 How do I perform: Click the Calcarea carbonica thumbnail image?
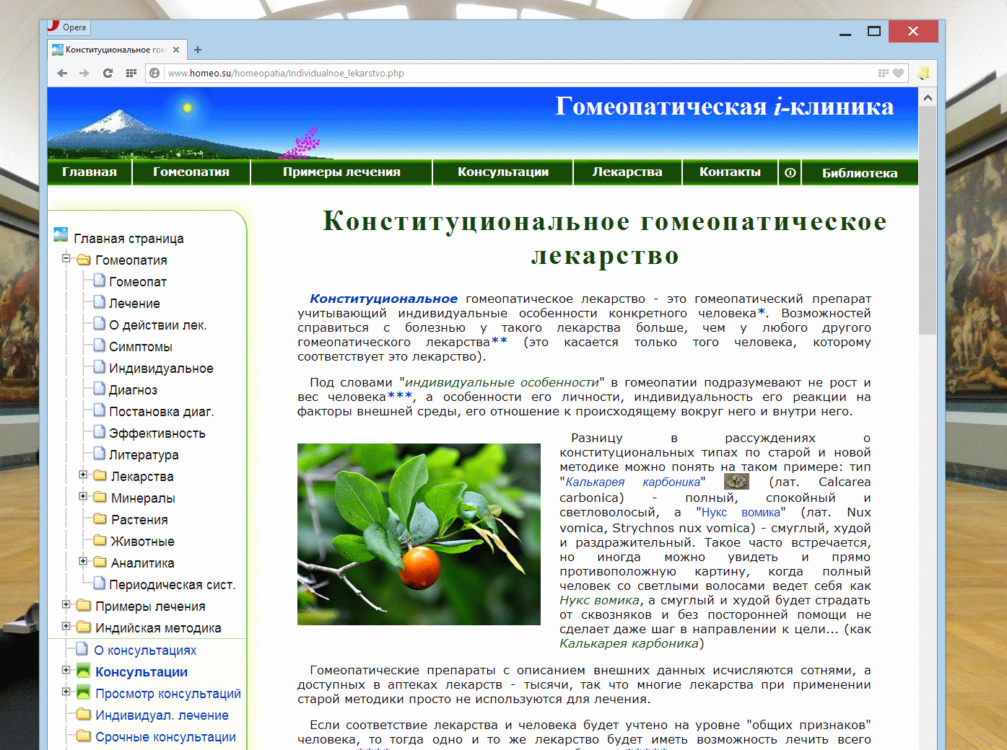[736, 482]
